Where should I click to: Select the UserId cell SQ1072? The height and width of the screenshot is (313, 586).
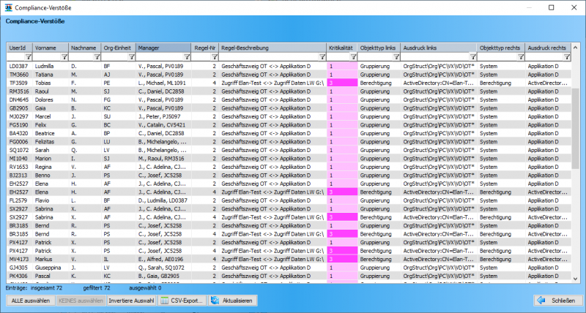(18, 150)
